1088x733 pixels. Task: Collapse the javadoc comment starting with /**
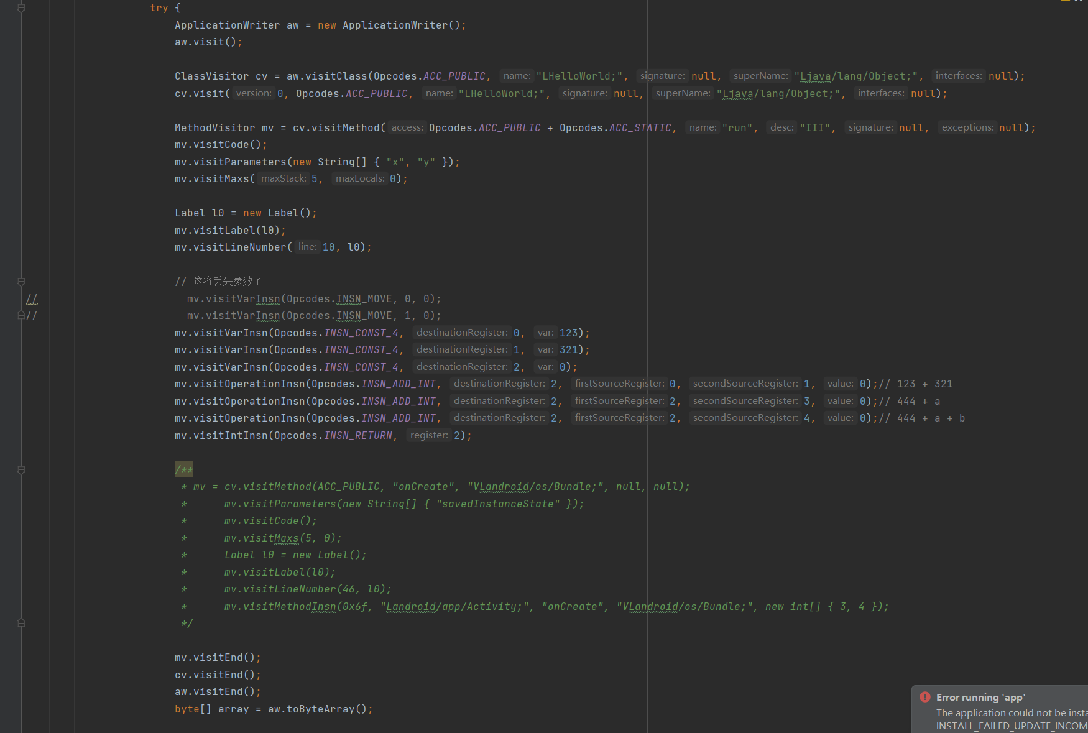click(x=21, y=470)
